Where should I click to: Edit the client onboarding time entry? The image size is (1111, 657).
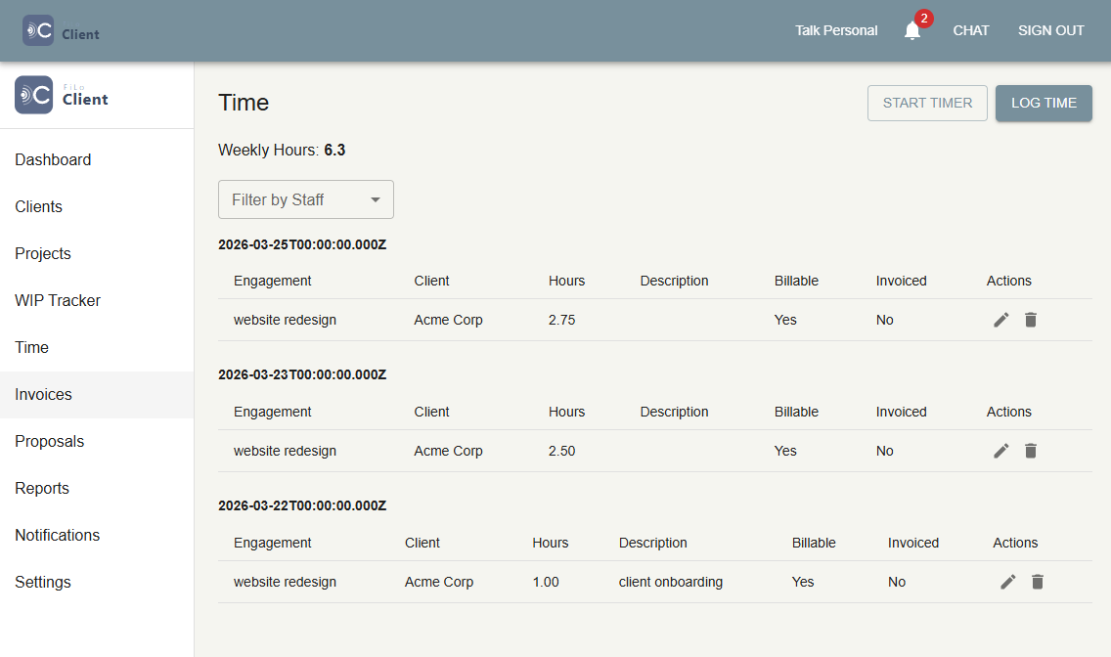click(x=1007, y=581)
